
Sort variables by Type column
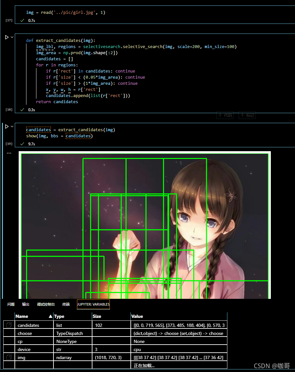point(73,316)
